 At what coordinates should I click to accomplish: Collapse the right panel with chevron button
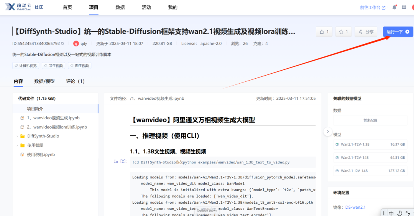pyautogui.click(x=328, y=132)
